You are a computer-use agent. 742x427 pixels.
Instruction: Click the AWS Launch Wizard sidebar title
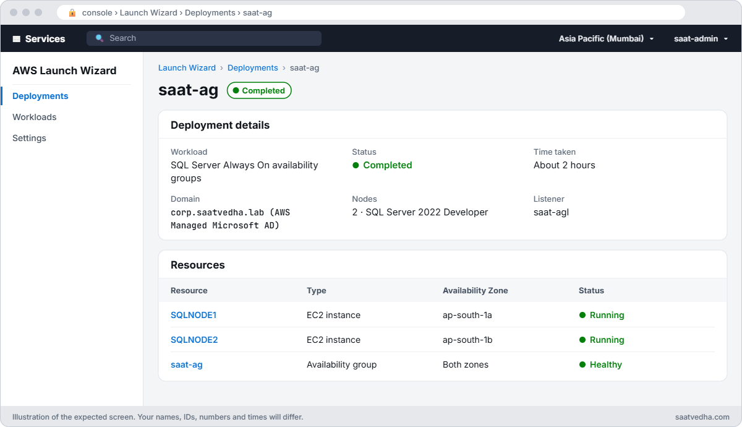(64, 71)
